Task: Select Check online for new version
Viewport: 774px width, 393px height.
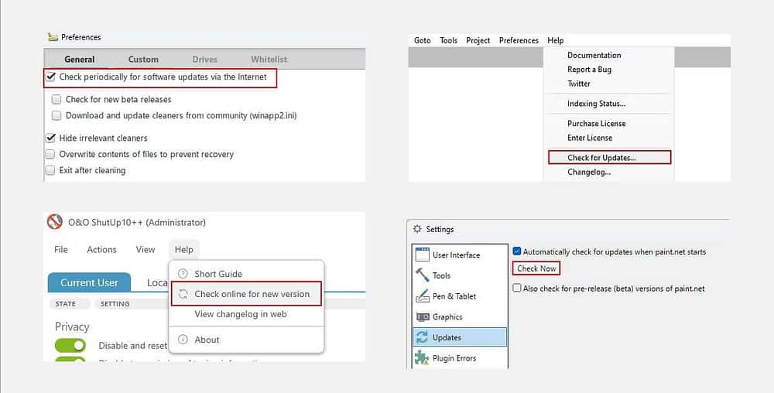Action: 246,294
